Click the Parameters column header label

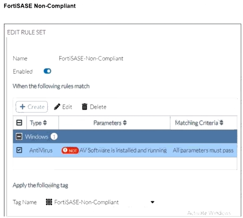click(x=107, y=123)
